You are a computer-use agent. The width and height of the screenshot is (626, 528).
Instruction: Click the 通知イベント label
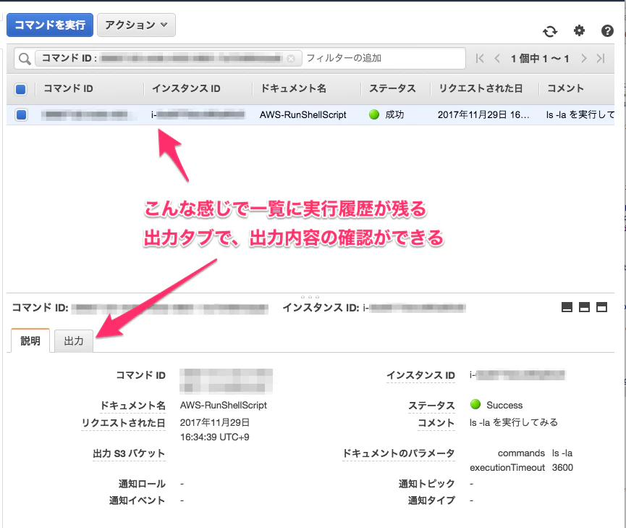[x=137, y=500]
